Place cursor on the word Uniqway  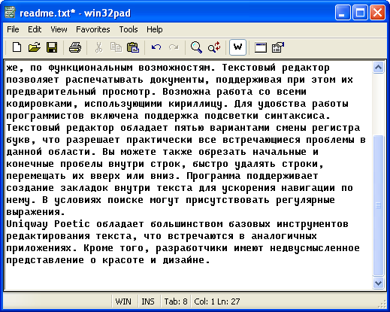coord(27,224)
